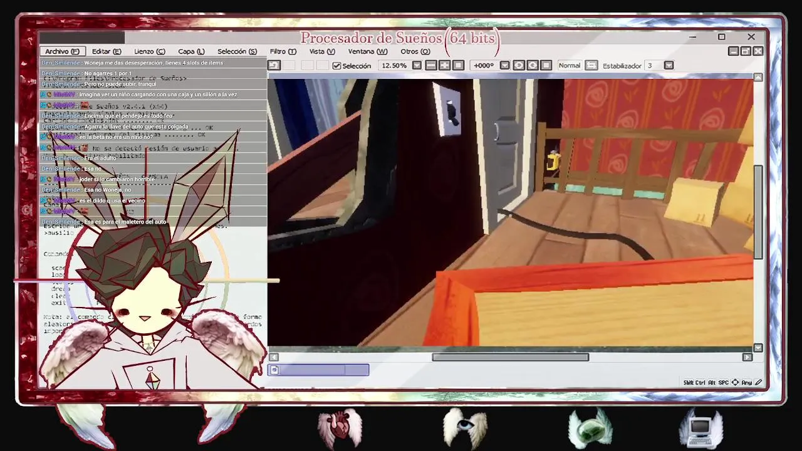The height and width of the screenshot is (451, 802).
Task: Open the Capa menu
Action: 191,51
